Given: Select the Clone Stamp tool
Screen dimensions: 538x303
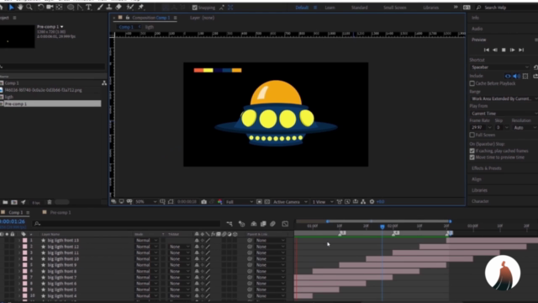Looking at the screenshot, I should [109, 8].
